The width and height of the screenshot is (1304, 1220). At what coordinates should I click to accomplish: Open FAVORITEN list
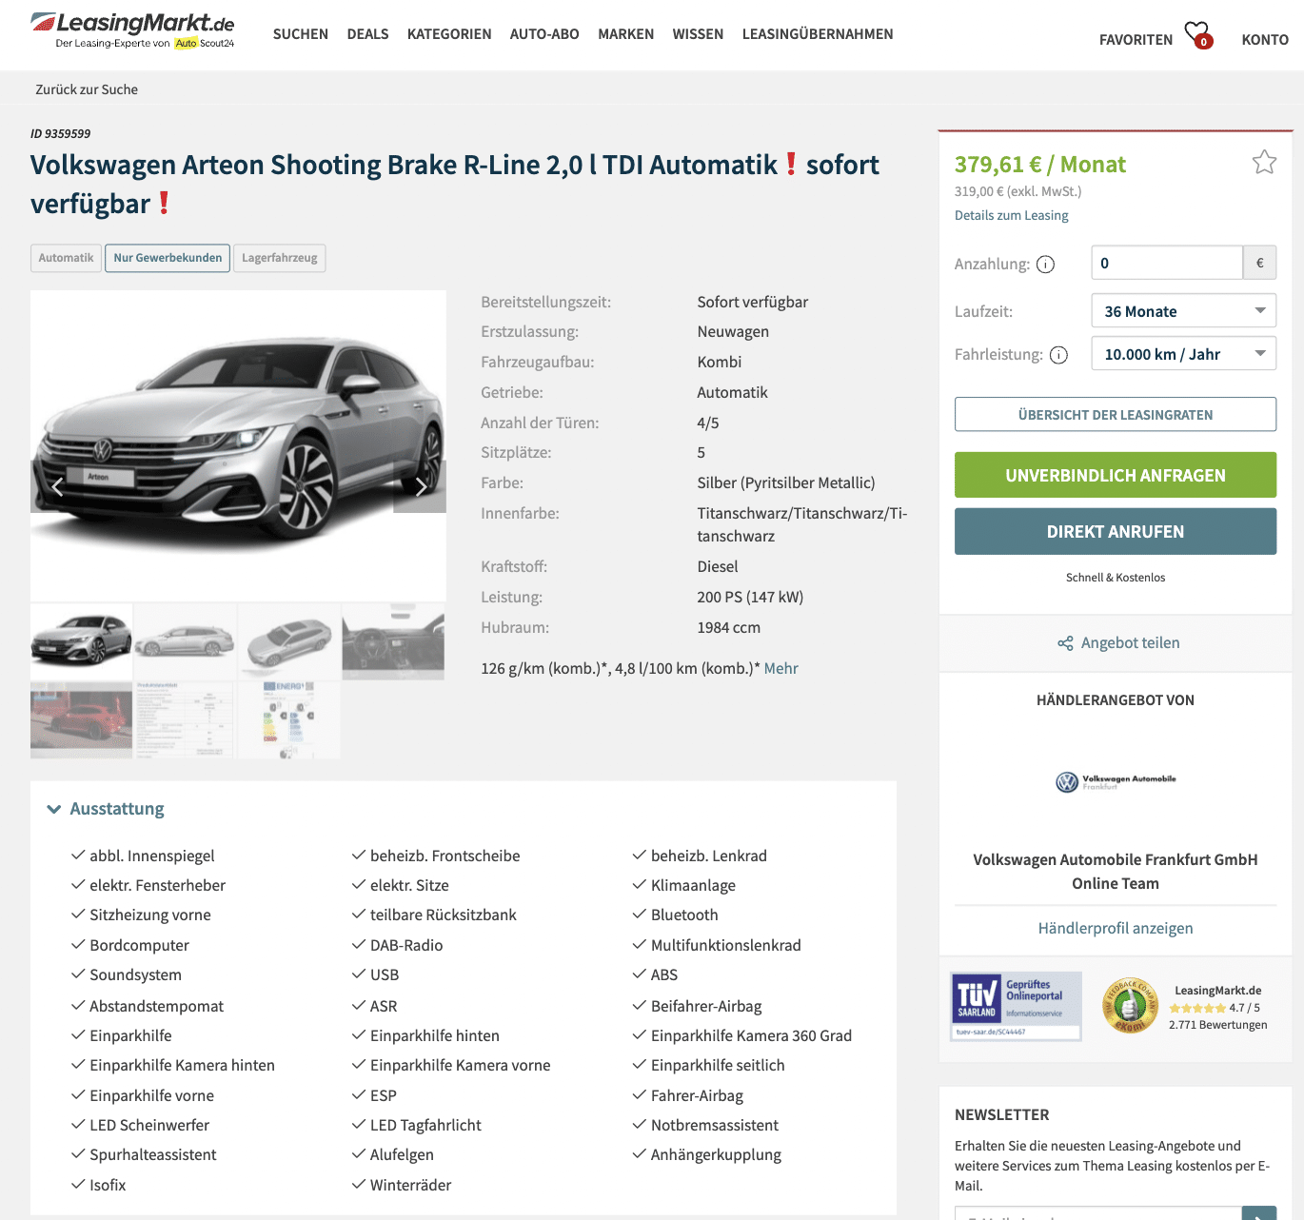coord(1136,40)
